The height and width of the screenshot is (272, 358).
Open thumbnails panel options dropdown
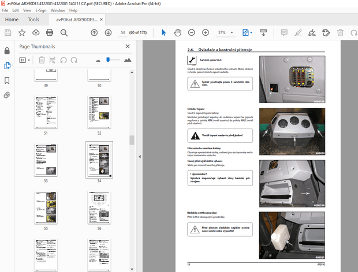coord(25,60)
